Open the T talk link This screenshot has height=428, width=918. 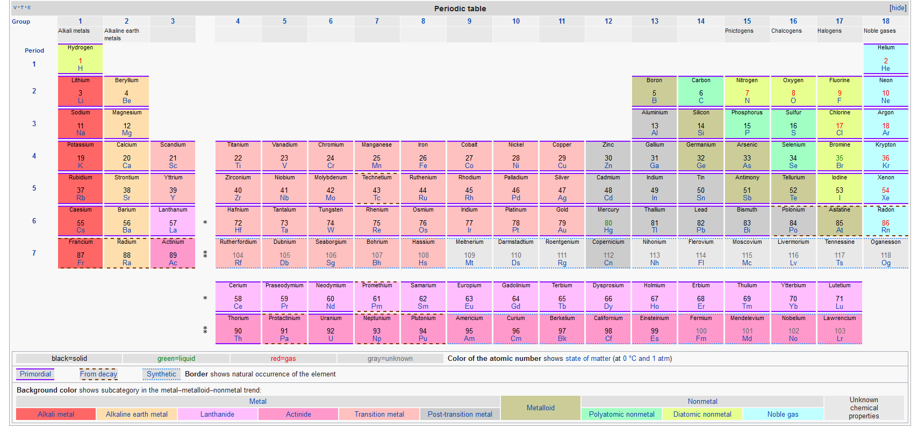[x=22, y=8]
